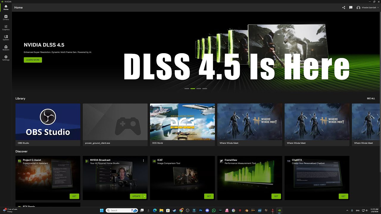Click the ChatRTX card title
381x214 pixels.
click(x=297, y=160)
